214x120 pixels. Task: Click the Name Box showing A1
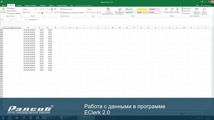(6, 20)
